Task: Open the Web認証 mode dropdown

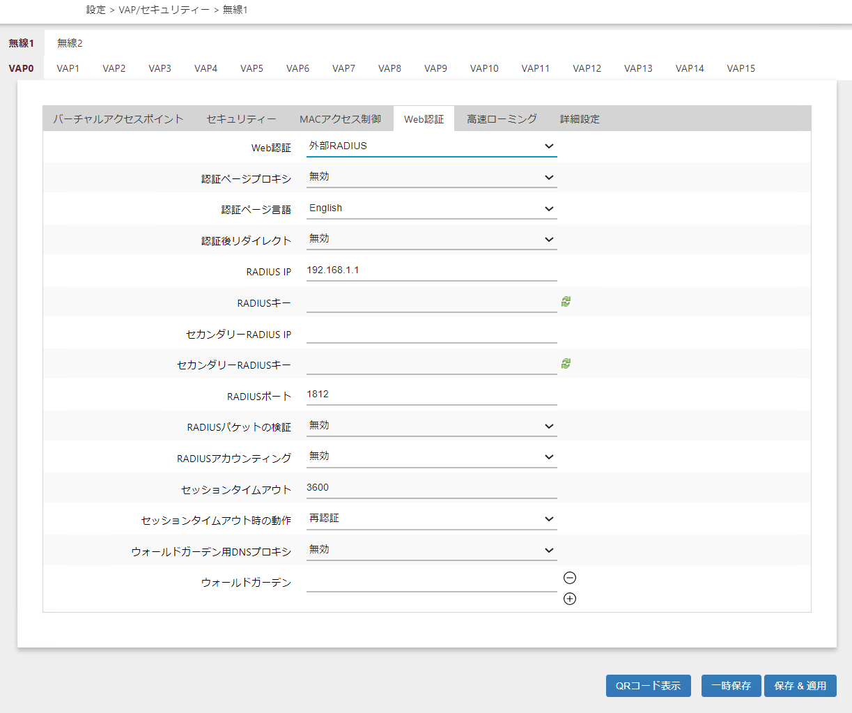Action: coord(432,146)
